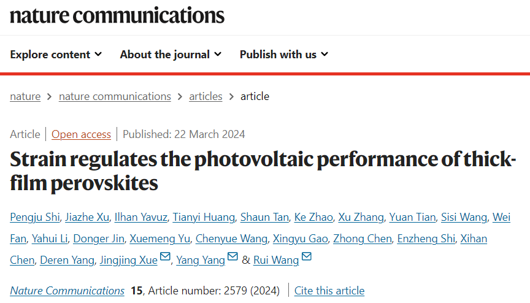Open the italic Nature Communications journal link
The width and height of the screenshot is (530, 303).
[x=67, y=291]
